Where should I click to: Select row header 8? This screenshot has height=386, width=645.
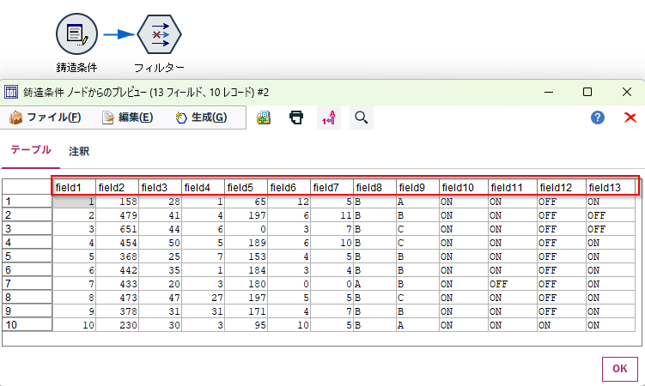tap(27, 298)
